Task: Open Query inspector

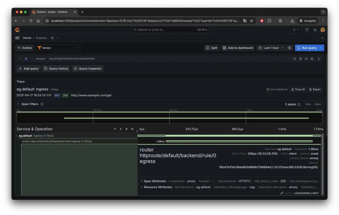Action: pos(88,69)
